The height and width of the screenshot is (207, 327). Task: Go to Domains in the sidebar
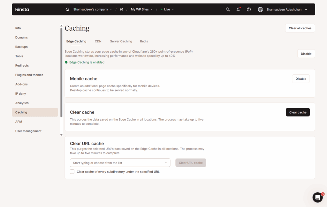click(21, 37)
